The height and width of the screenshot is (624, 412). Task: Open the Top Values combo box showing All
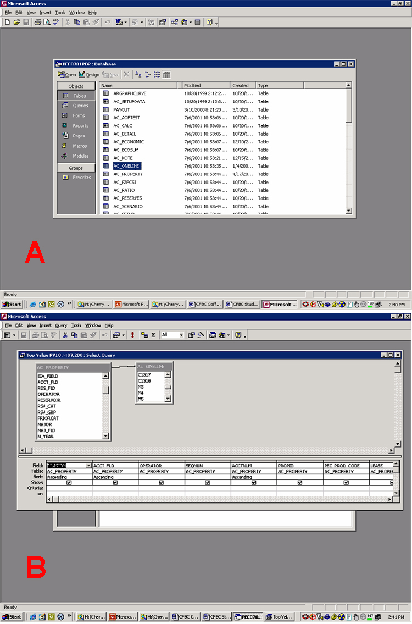click(x=172, y=335)
